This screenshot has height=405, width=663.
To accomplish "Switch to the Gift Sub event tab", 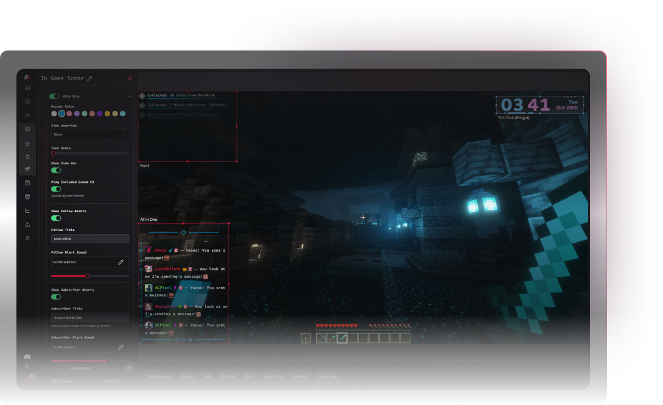I will click(x=227, y=376).
